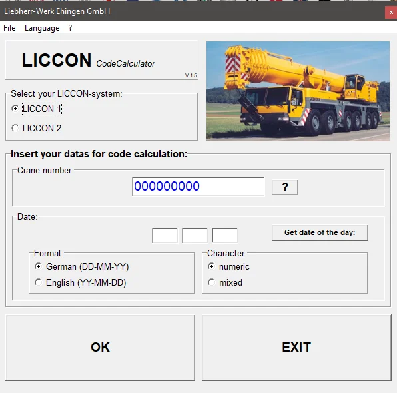Click the crane number help question button
Viewport: 397px width, 393px height.
coord(285,187)
